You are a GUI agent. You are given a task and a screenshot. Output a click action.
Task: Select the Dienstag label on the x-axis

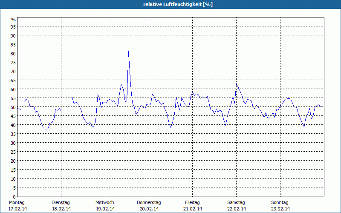point(61,202)
